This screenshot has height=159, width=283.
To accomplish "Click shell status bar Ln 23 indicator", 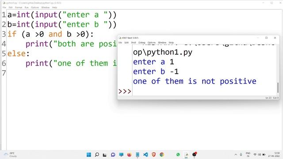I will pyautogui.click(x=268, y=98).
